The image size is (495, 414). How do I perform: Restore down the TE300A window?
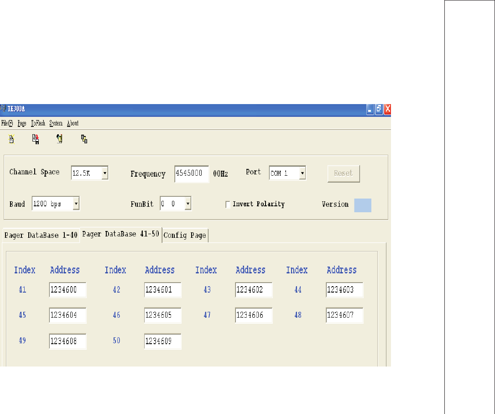[x=379, y=109]
